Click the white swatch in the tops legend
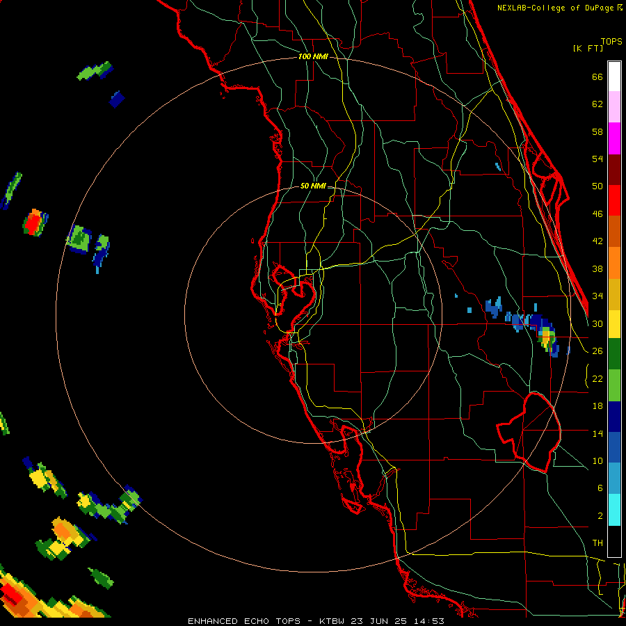The width and height of the screenshot is (626, 626). click(x=614, y=77)
